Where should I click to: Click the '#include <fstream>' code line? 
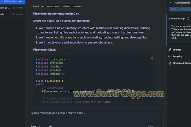pyautogui.click(x=49, y=63)
